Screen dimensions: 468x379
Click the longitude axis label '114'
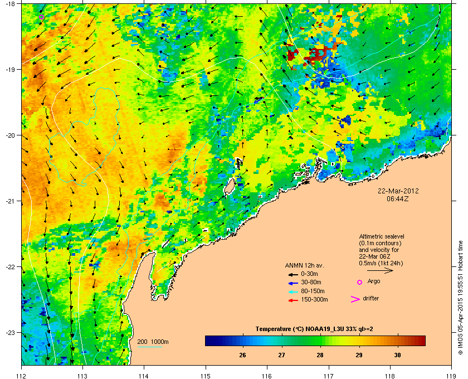pyautogui.click(x=144, y=376)
